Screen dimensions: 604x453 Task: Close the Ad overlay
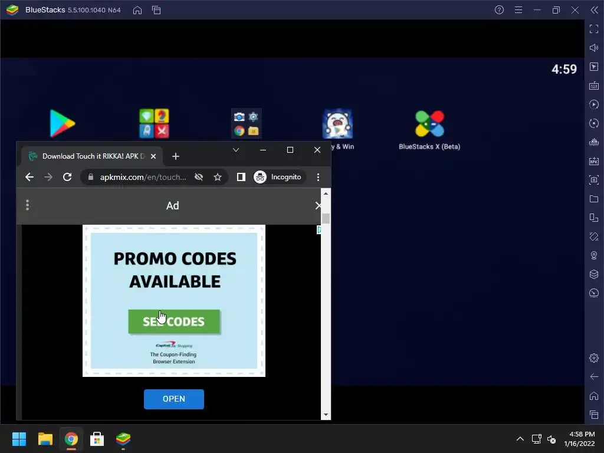coord(318,205)
